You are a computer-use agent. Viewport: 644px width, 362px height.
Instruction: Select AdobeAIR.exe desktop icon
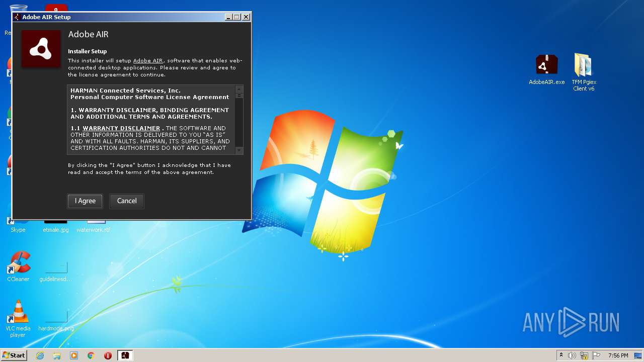[x=546, y=69]
